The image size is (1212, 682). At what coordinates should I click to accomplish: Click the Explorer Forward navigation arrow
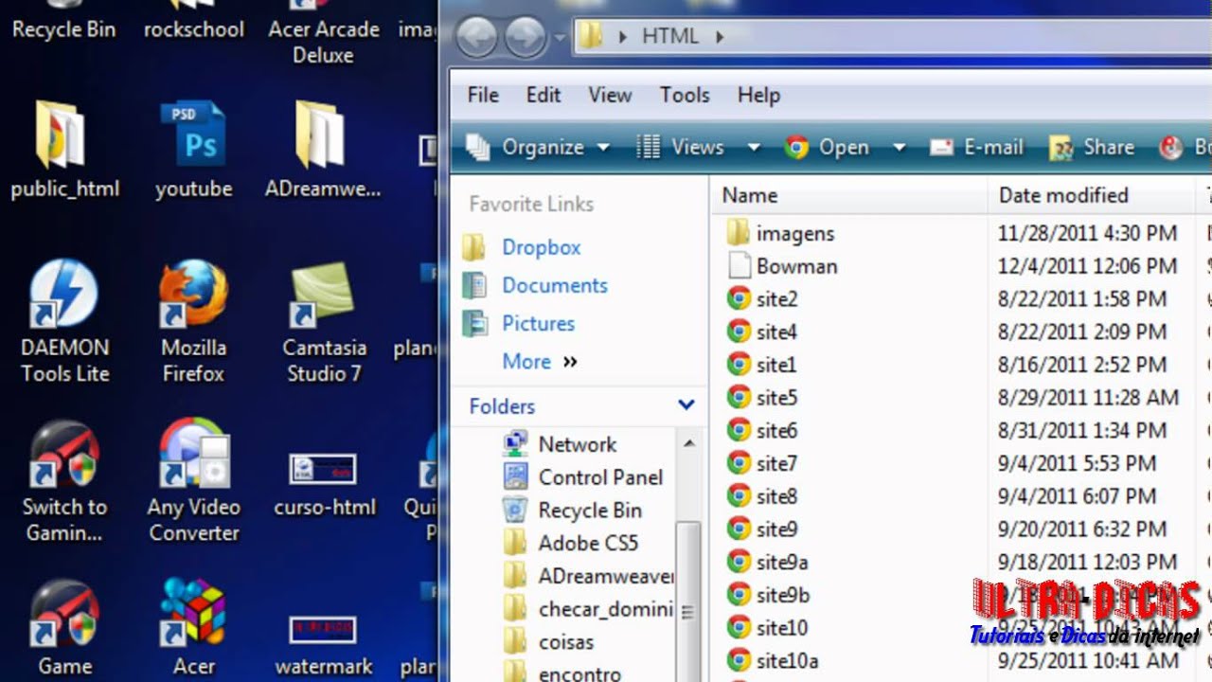[x=526, y=38]
